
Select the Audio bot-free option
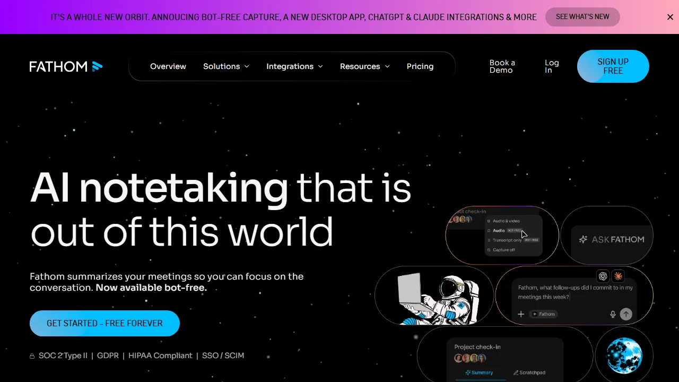506,231
